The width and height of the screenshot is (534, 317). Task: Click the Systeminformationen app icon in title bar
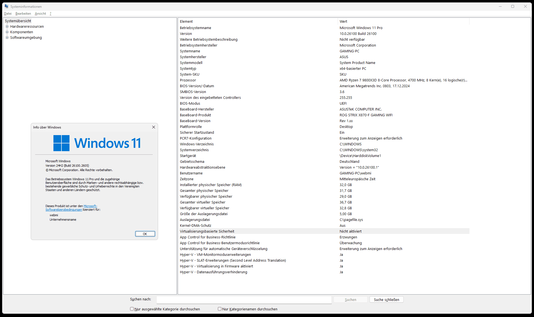point(6,6)
